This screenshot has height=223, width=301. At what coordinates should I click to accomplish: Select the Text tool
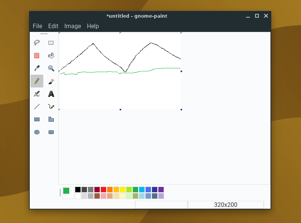coord(51,94)
